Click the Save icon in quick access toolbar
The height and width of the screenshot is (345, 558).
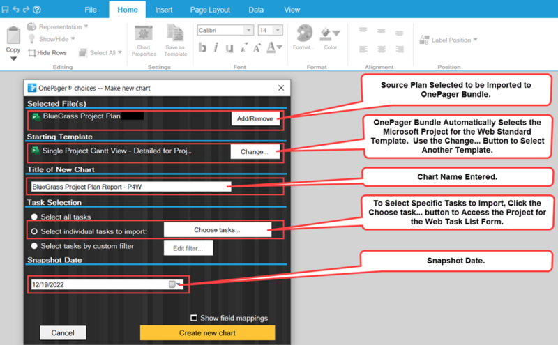point(5,10)
